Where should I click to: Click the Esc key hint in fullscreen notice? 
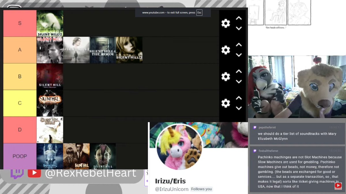tap(200, 13)
